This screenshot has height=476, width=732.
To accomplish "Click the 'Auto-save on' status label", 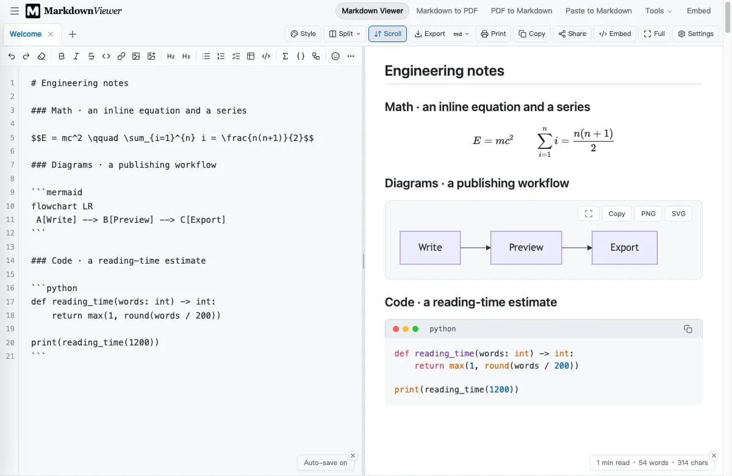I will pyautogui.click(x=325, y=463).
